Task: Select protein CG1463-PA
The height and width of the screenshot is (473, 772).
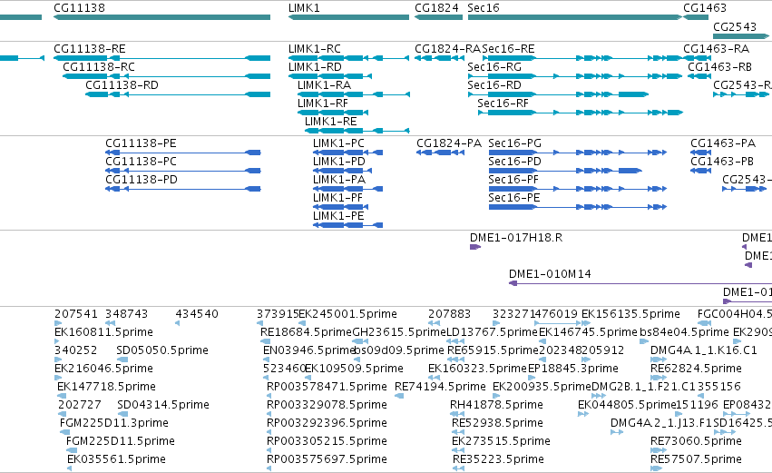Action: coord(700,153)
